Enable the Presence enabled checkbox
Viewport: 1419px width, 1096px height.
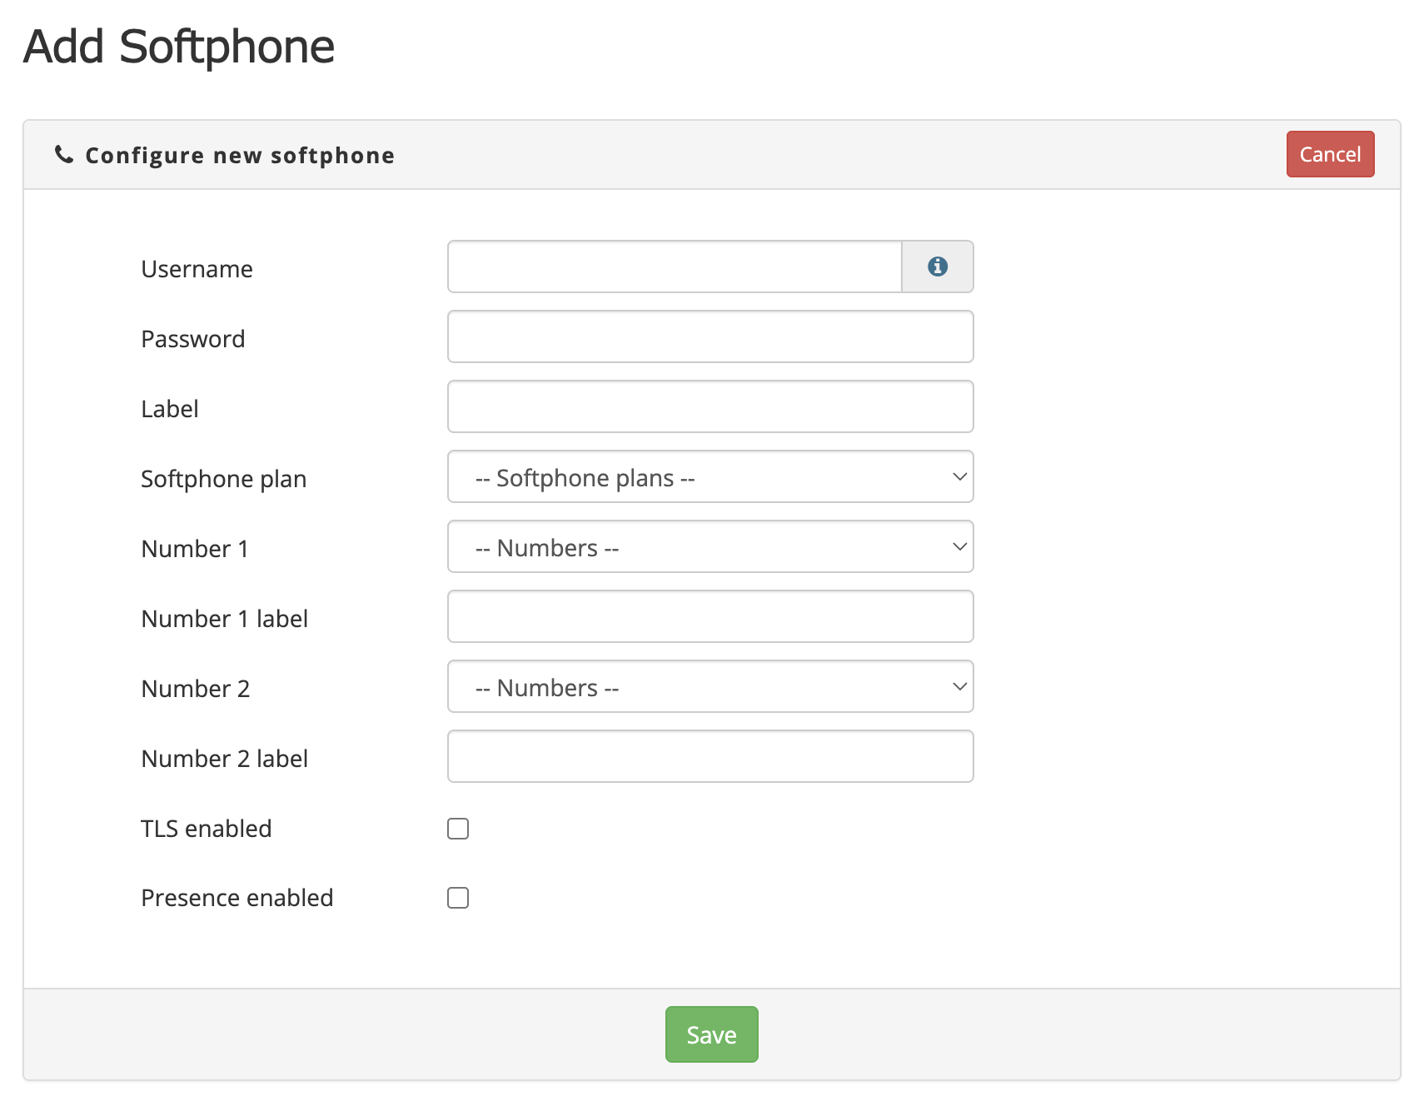457,897
